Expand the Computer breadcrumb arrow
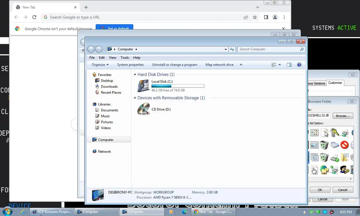Viewport: 360px width, 216px height. [136, 49]
